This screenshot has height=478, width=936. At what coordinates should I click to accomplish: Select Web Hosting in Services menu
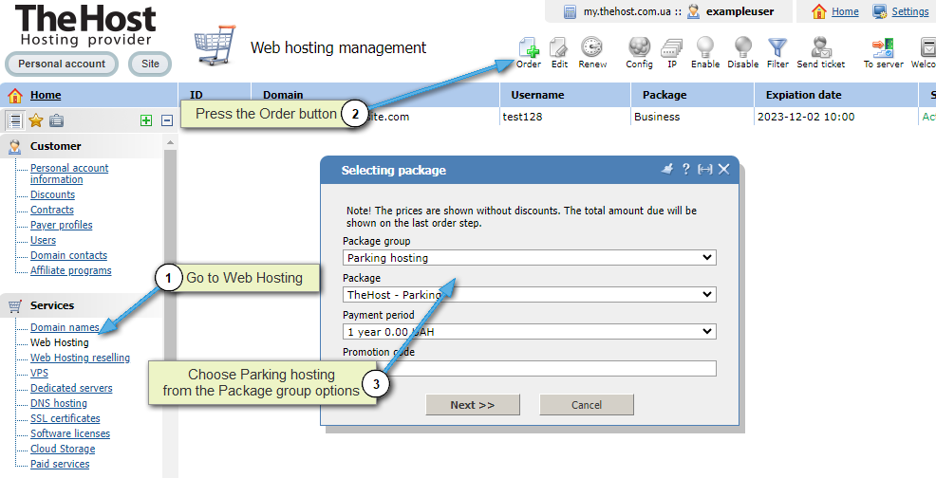60,342
